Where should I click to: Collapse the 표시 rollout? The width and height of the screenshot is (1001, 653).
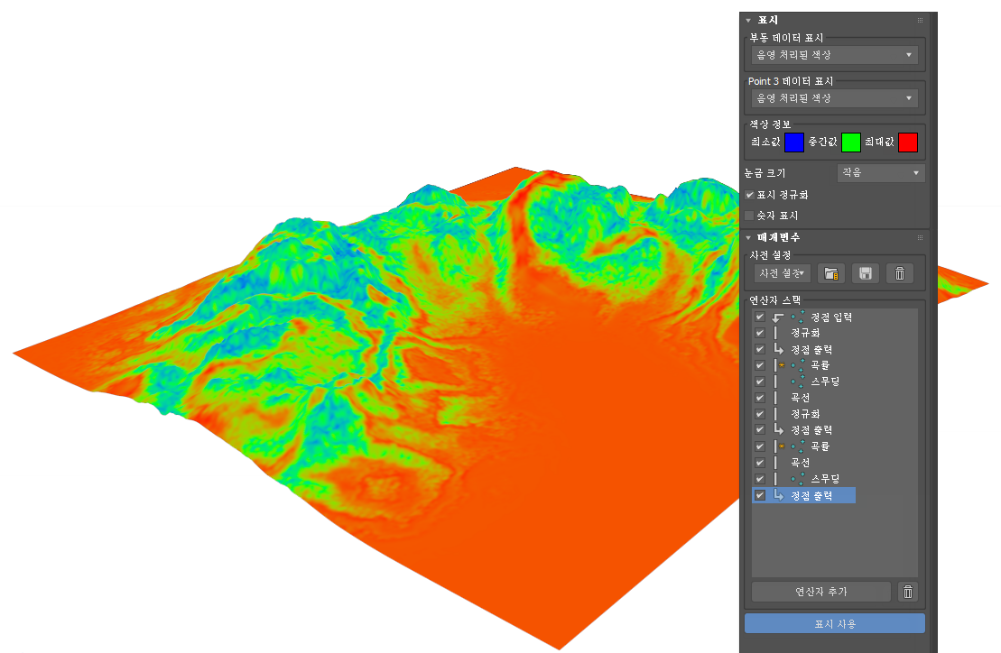click(x=748, y=21)
